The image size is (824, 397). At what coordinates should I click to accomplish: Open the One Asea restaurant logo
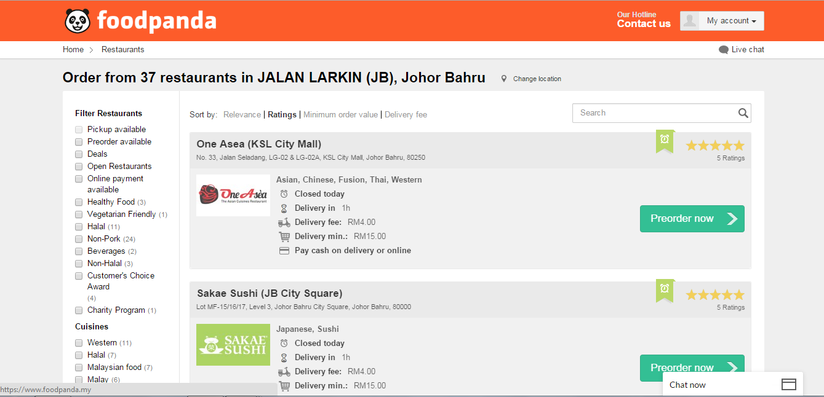(x=233, y=195)
